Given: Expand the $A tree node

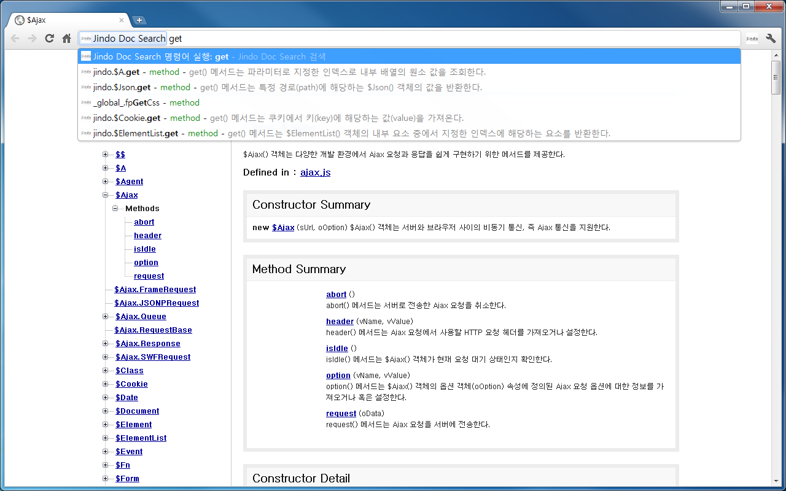Looking at the screenshot, I should [x=105, y=168].
